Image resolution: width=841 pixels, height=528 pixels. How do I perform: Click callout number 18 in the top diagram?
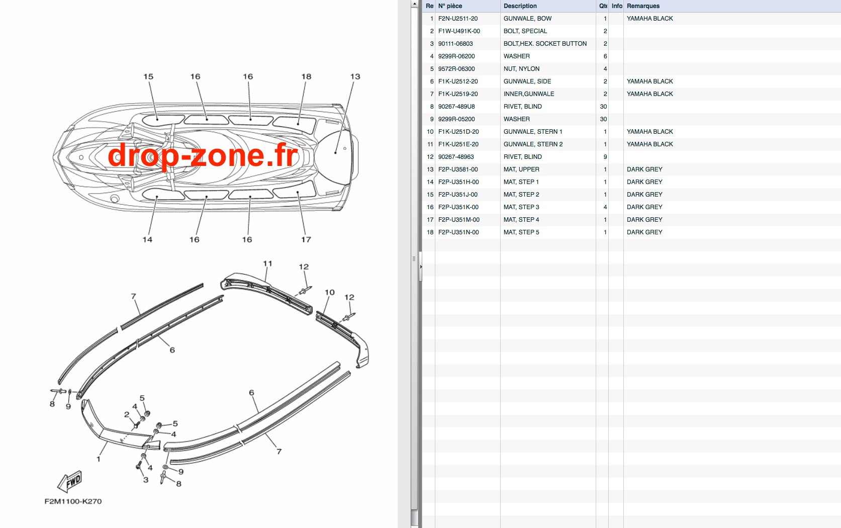(306, 76)
